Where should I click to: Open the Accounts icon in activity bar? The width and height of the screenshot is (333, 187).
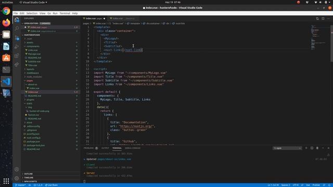tap(17, 169)
